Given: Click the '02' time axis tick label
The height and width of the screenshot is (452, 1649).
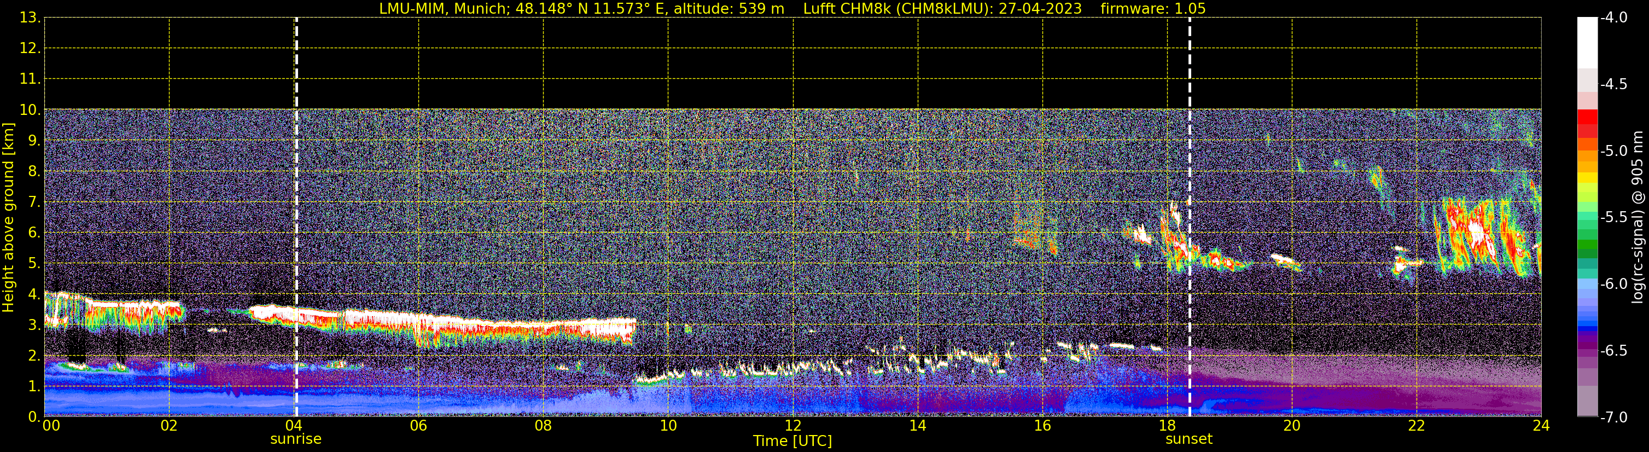Looking at the screenshot, I should (x=169, y=426).
